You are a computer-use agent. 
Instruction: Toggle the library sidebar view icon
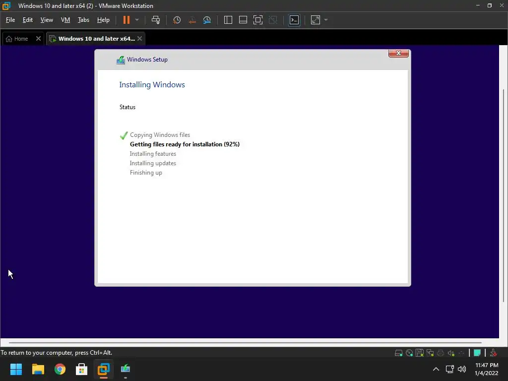pyautogui.click(x=228, y=20)
